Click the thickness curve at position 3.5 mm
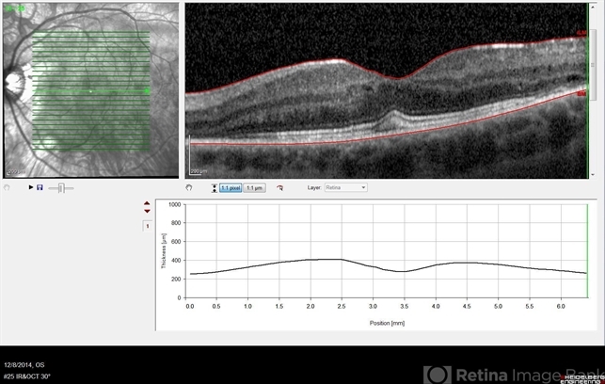605x384 pixels. pos(404,271)
